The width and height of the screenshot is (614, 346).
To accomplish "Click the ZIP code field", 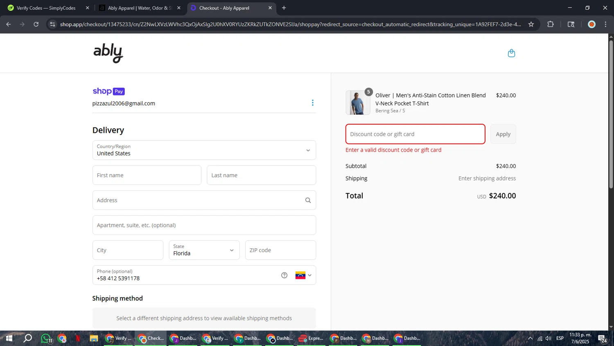I will point(280,250).
